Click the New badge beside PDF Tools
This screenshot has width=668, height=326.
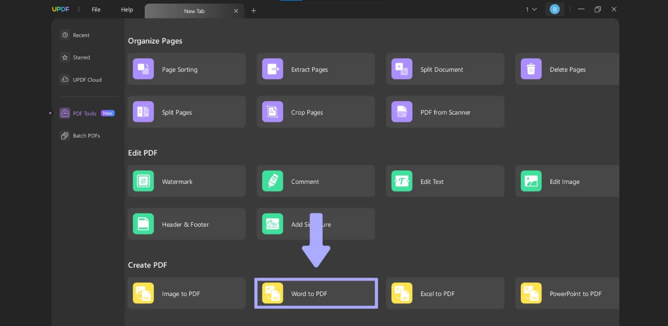(108, 113)
